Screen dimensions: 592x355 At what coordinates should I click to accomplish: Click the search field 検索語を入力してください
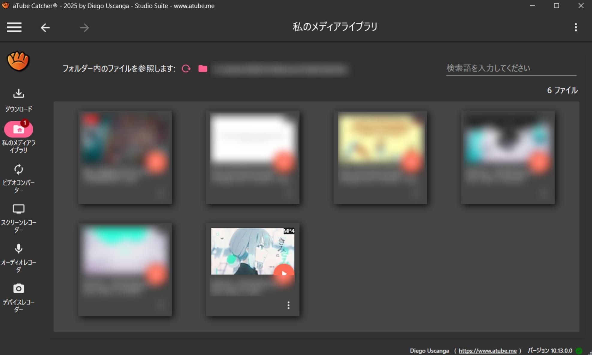coord(511,68)
